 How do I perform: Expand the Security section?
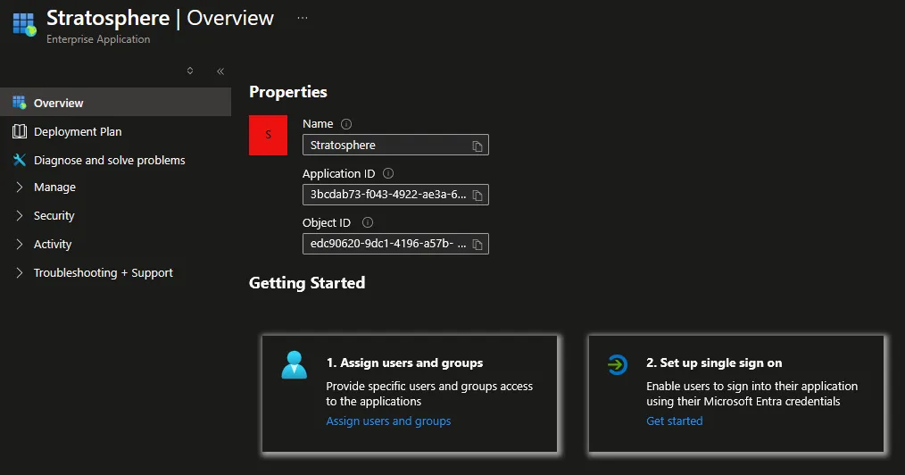[x=20, y=215]
